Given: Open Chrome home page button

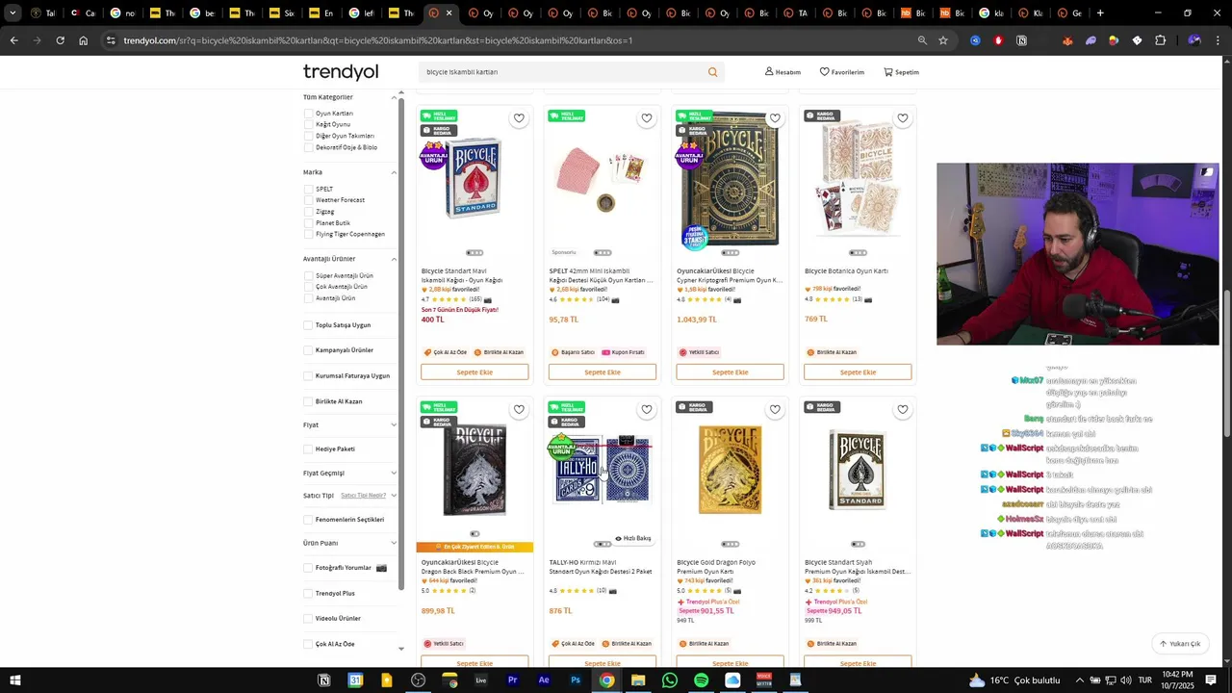Looking at the screenshot, I should click(84, 40).
